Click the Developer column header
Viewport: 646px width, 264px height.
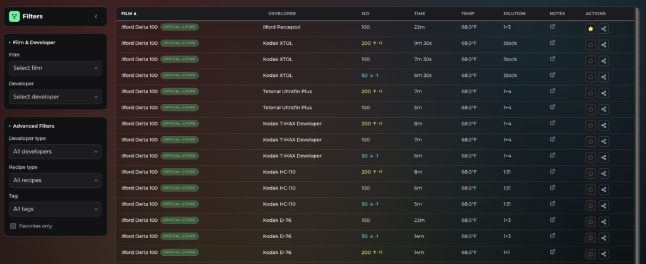[281, 13]
